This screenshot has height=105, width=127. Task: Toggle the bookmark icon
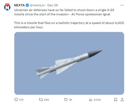tap(116, 100)
